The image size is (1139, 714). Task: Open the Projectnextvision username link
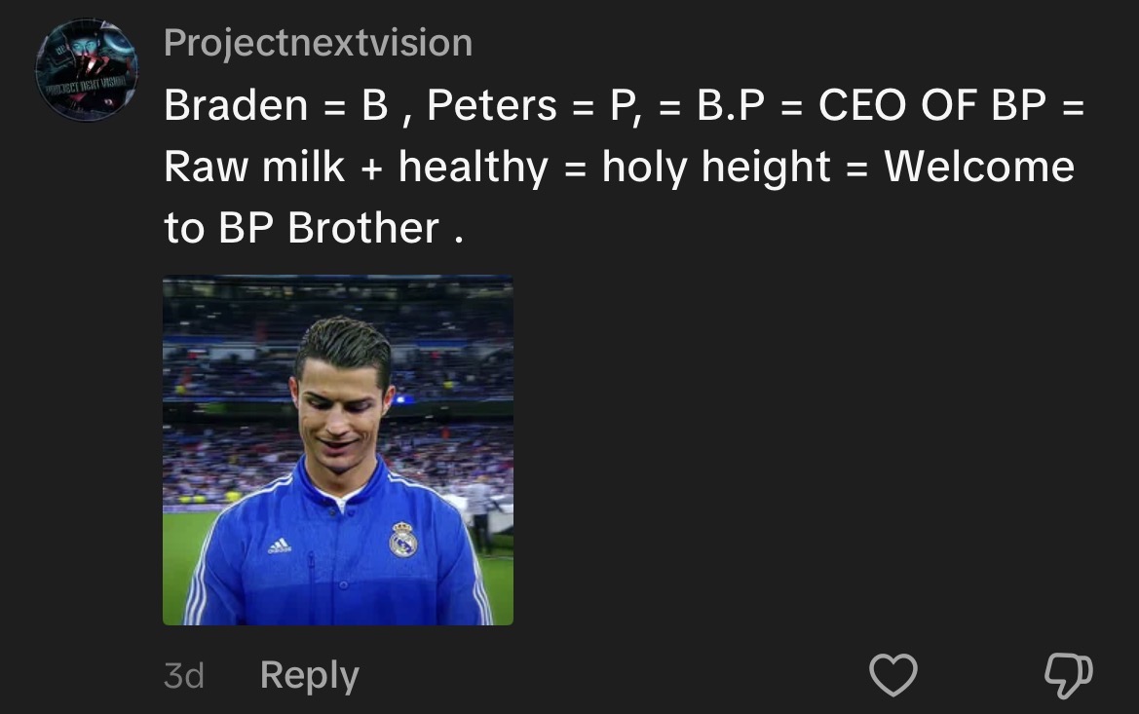tap(319, 42)
